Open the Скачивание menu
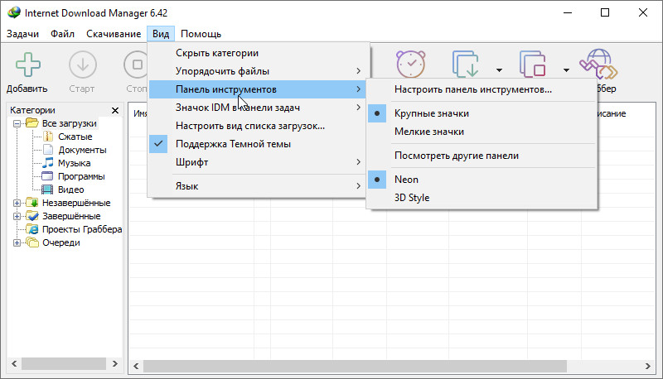663x379 pixels. pyautogui.click(x=113, y=34)
